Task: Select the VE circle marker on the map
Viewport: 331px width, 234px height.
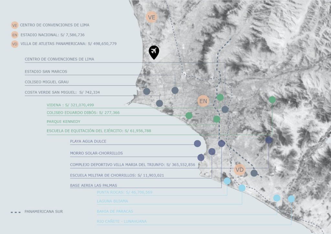Action: (x=151, y=17)
